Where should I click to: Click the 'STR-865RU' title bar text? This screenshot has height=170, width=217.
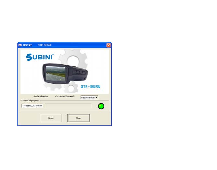coord(45,45)
